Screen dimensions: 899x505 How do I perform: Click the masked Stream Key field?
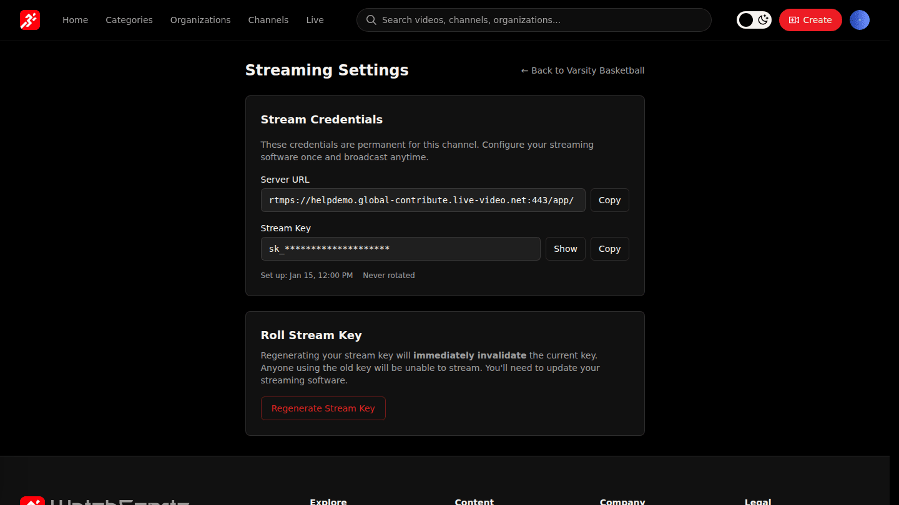(401, 249)
